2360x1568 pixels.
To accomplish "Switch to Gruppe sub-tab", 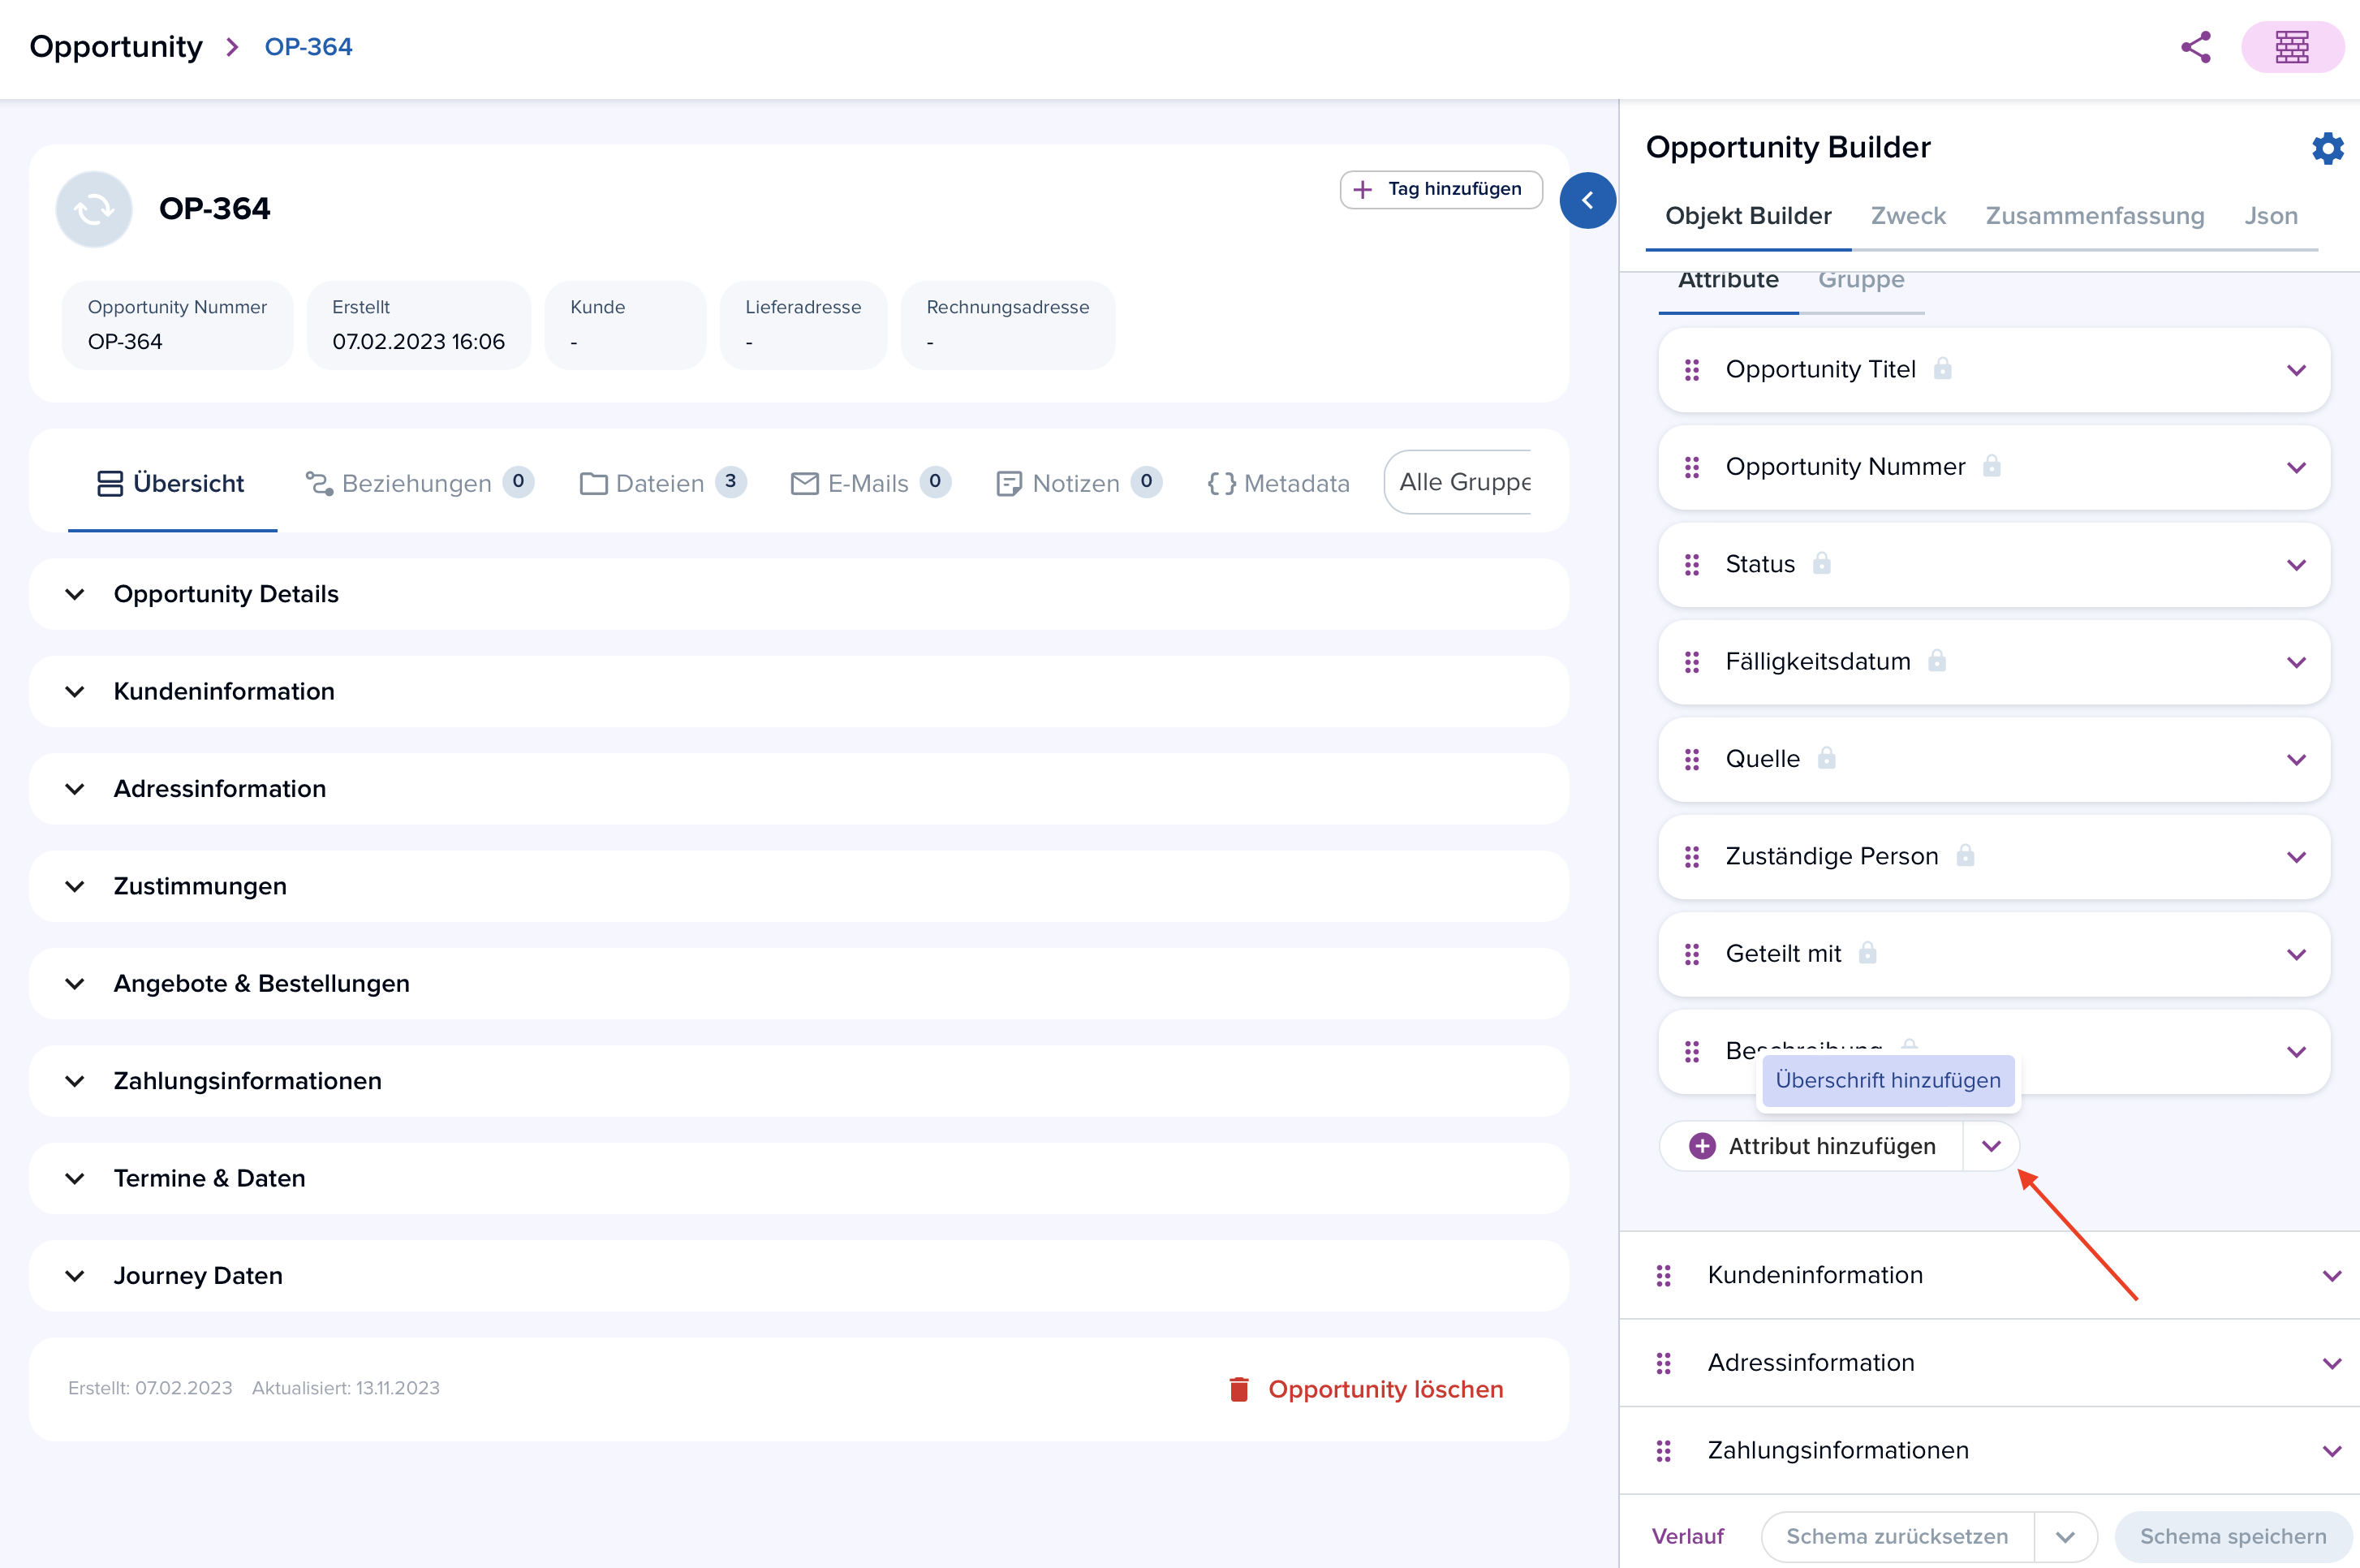I will pyautogui.click(x=1861, y=281).
